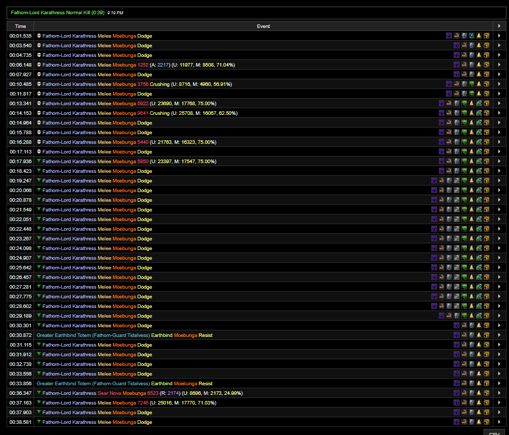
Task: Click Earthbind ability name in row 00:33.856
Action: click(x=162, y=384)
